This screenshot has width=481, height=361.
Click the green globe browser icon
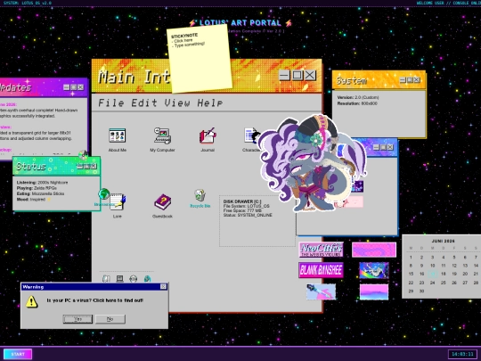pyautogui.click(x=104, y=194)
